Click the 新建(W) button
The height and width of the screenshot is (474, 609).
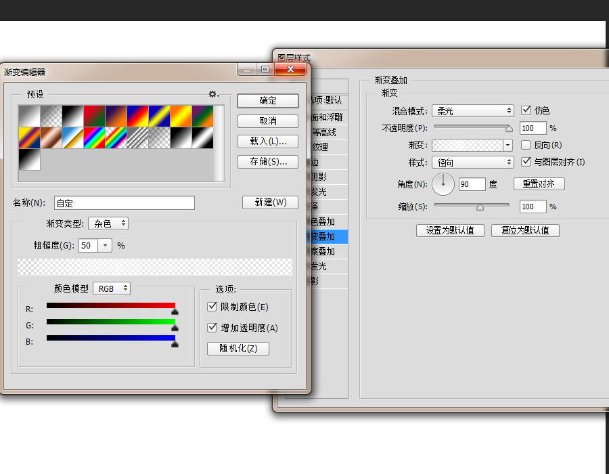click(270, 202)
